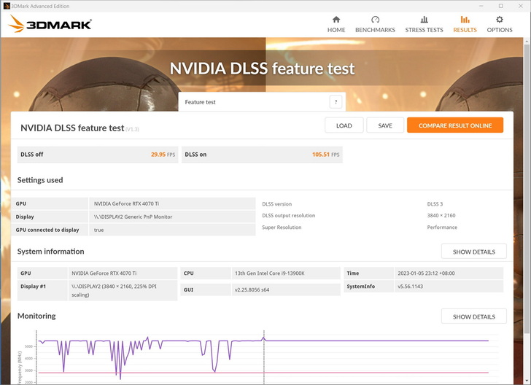This screenshot has width=531, height=385.
Task: Open the Benchmarks section
Action: pos(375,20)
